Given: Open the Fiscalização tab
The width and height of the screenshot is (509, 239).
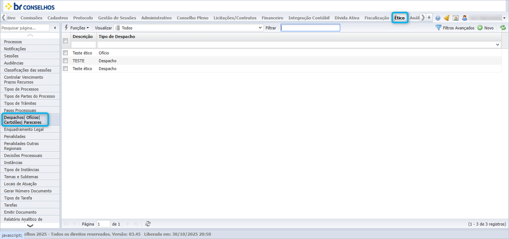Looking at the screenshot, I should point(377,18).
